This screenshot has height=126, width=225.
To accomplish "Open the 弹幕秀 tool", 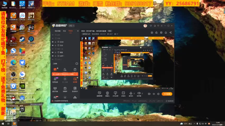I will pos(65,89).
